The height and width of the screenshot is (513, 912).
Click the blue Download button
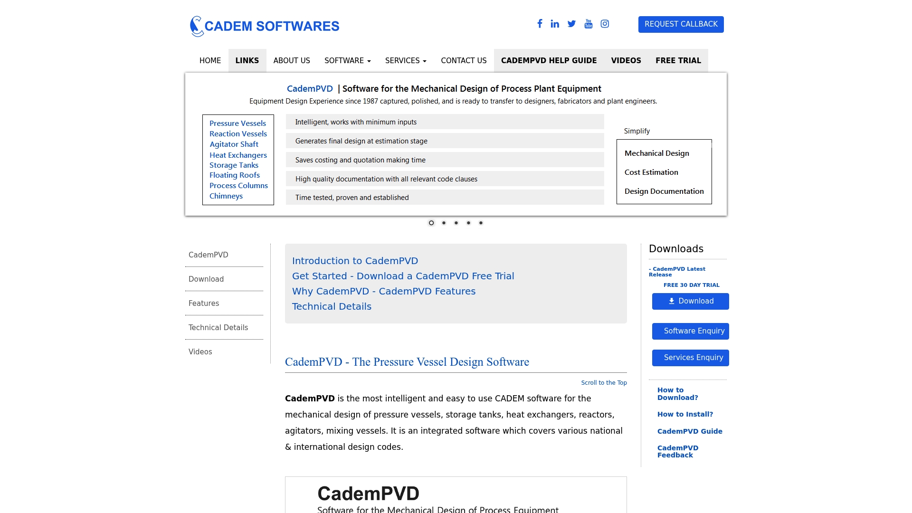[690, 301]
